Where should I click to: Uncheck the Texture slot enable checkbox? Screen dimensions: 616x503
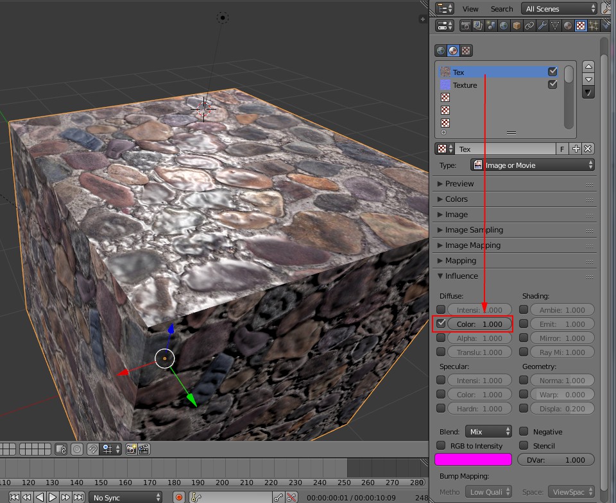(552, 85)
